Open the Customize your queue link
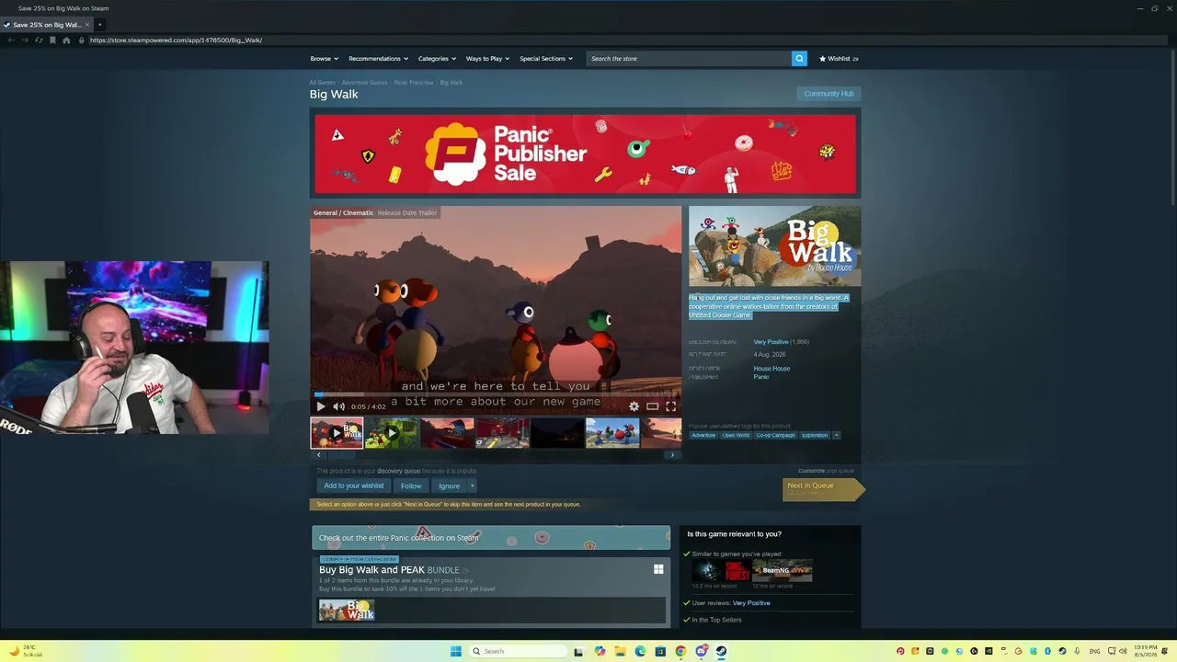The height and width of the screenshot is (662, 1177). 826,471
